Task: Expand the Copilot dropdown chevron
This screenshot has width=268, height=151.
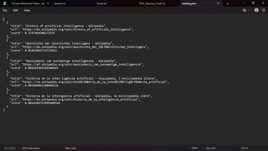Action: [x=249, y=10]
